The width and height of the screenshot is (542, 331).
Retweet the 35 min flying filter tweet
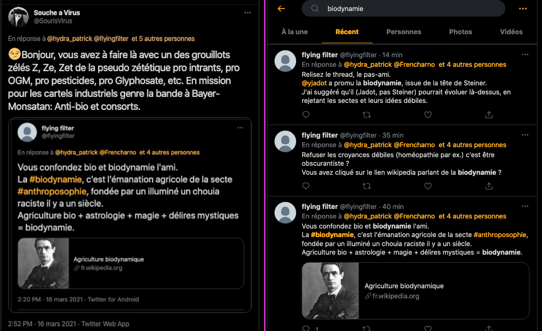click(367, 186)
